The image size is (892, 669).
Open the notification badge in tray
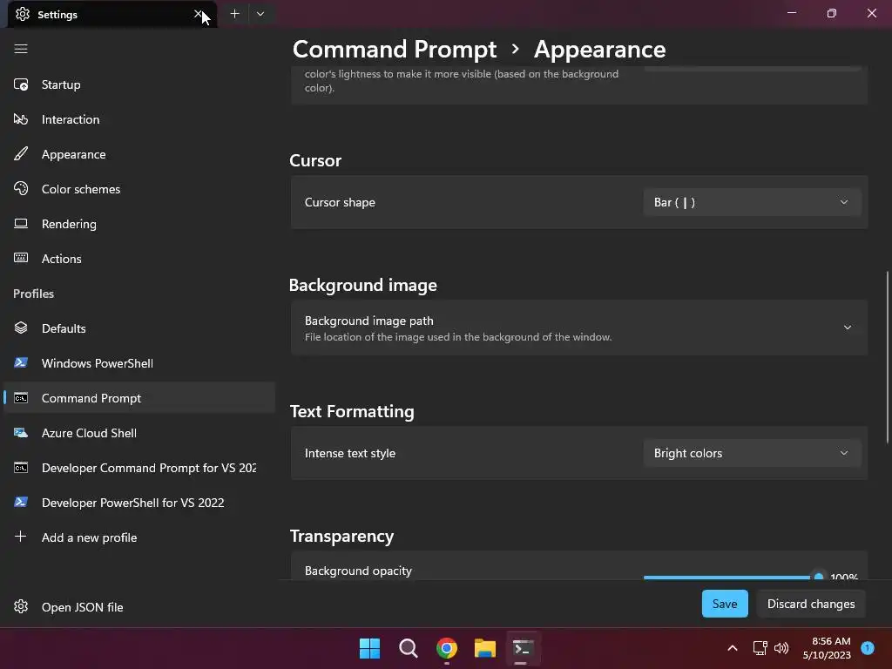coord(868,648)
